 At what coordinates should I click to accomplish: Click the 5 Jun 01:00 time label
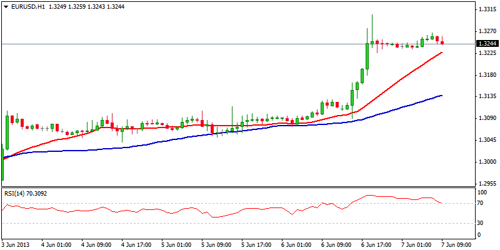pos(176,245)
